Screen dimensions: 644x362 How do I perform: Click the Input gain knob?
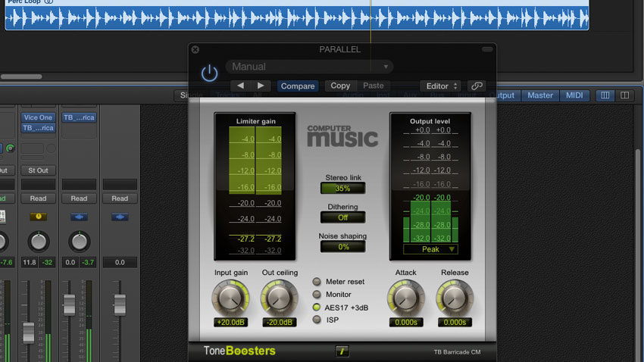[x=230, y=298]
